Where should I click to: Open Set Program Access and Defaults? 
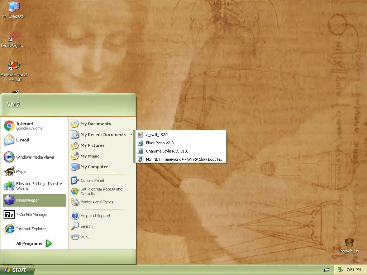tap(102, 191)
